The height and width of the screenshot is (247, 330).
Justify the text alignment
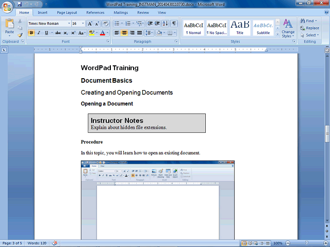[140, 33]
